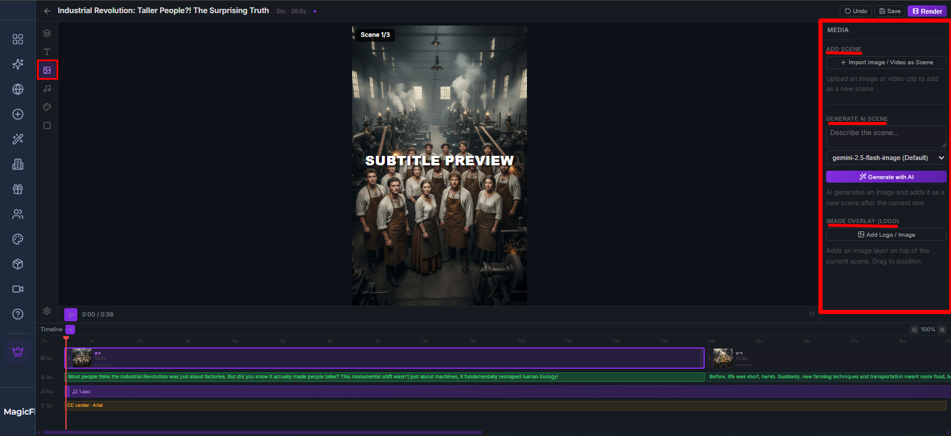Image resolution: width=951 pixels, height=436 pixels.
Task: Click the video camera icon in sidebar
Action: [18, 289]
